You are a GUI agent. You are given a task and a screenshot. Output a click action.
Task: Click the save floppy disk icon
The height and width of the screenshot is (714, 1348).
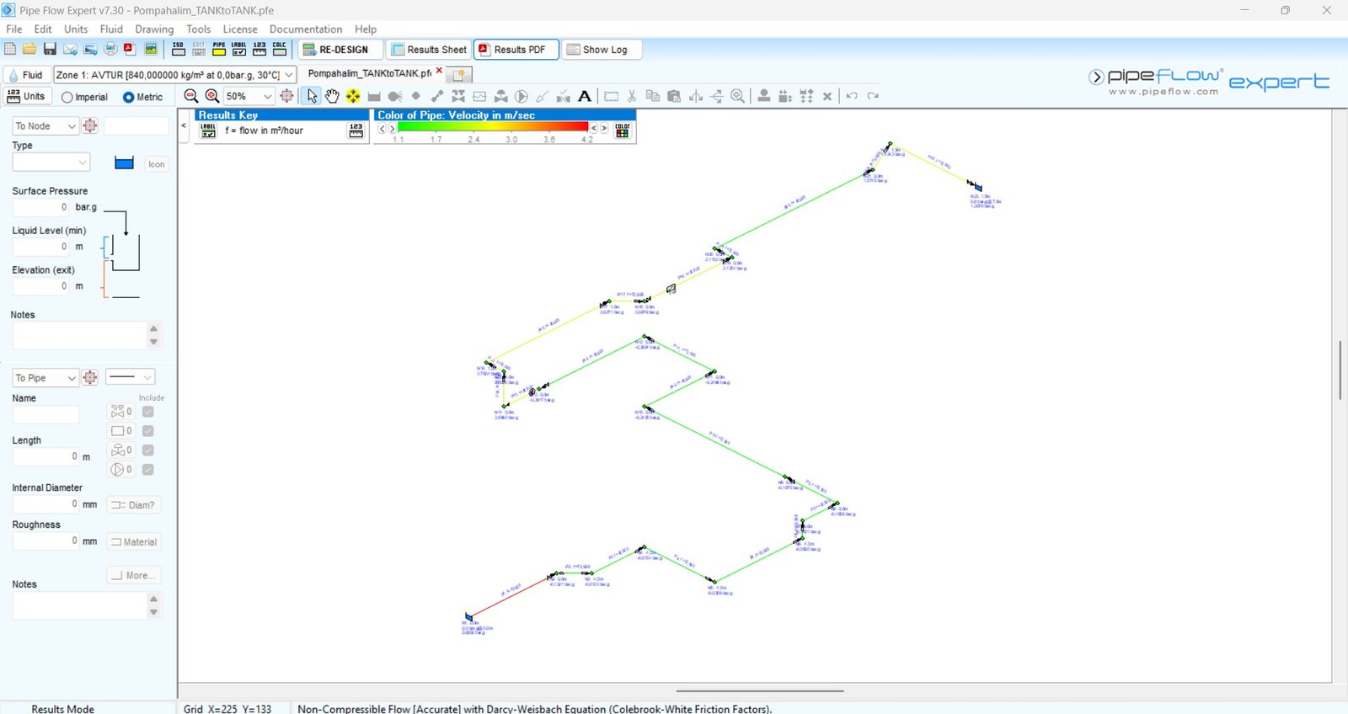click(50, 50)
